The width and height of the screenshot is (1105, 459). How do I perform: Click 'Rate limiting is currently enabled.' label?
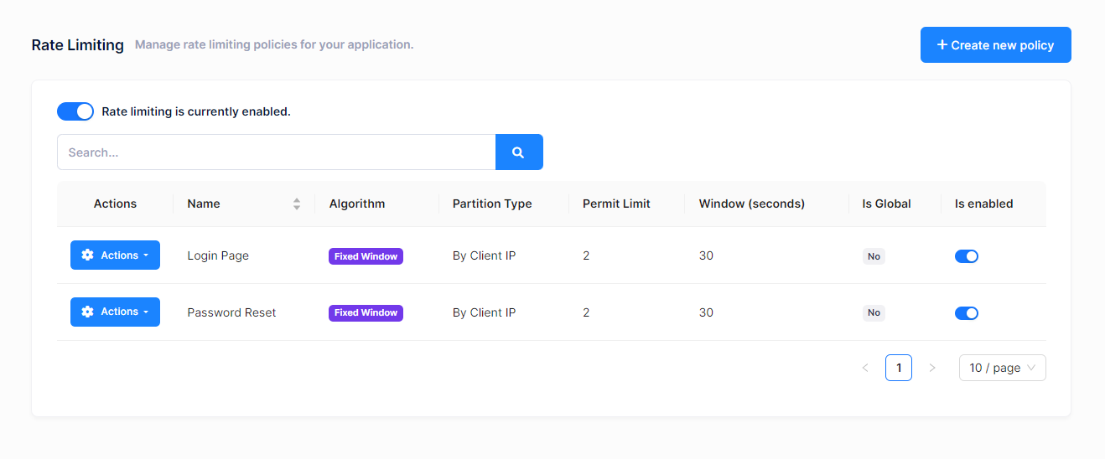[196, 111]
